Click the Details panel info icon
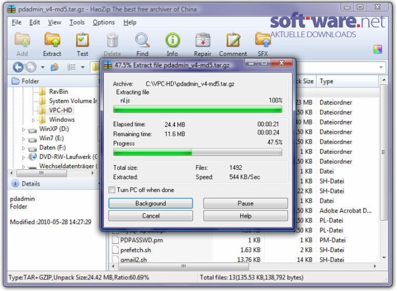 tap(15, 183)
